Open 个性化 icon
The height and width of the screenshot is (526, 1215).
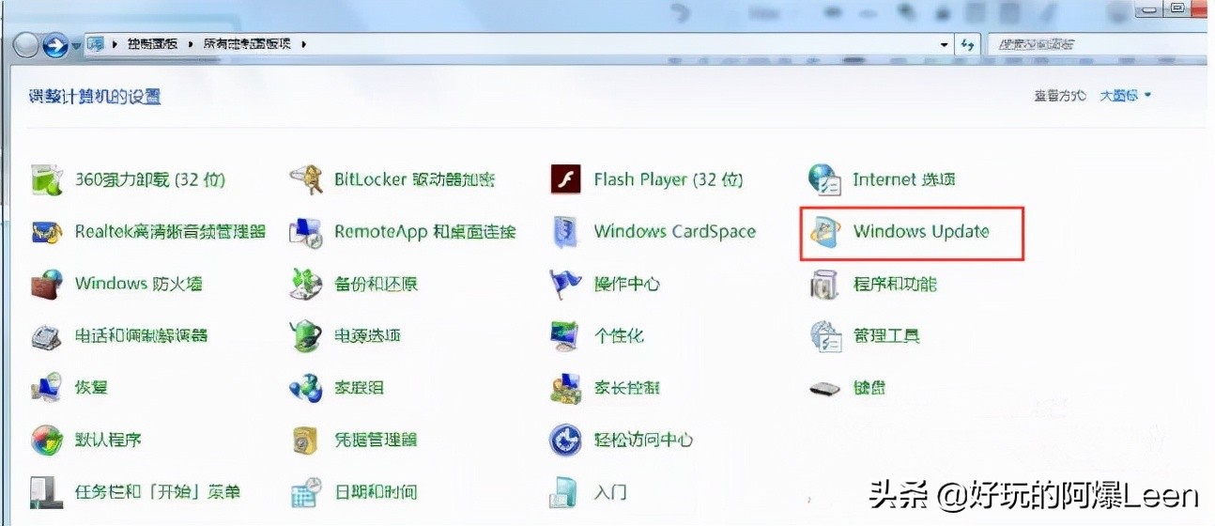tap(565, 335)
